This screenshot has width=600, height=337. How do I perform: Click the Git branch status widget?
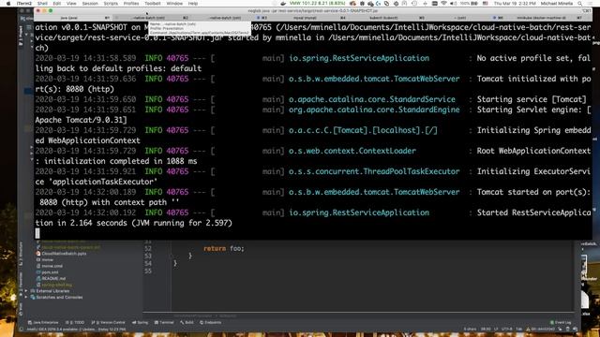point(540,329)
